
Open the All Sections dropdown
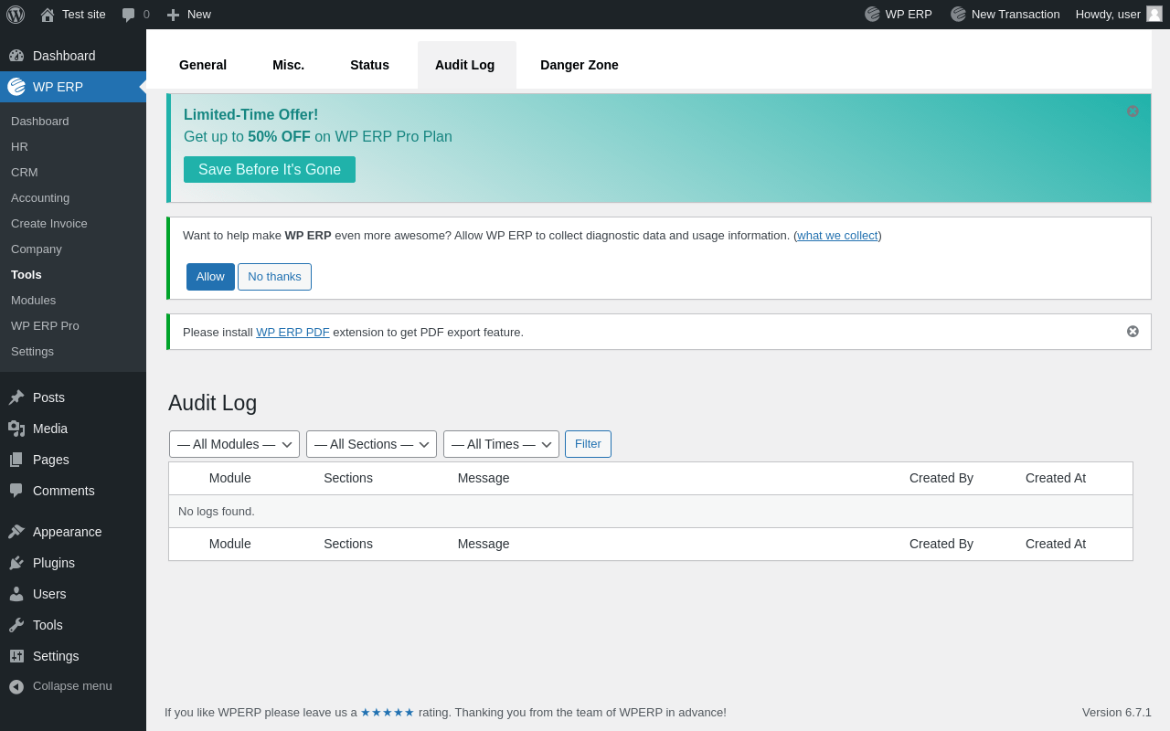point(371,444)
